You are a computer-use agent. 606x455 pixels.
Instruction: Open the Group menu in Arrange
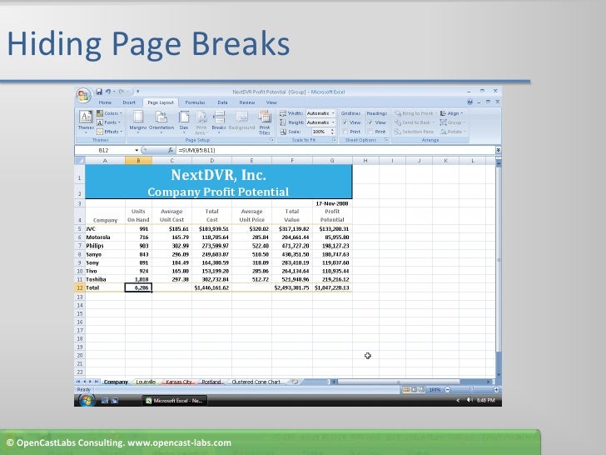[452, 122]
